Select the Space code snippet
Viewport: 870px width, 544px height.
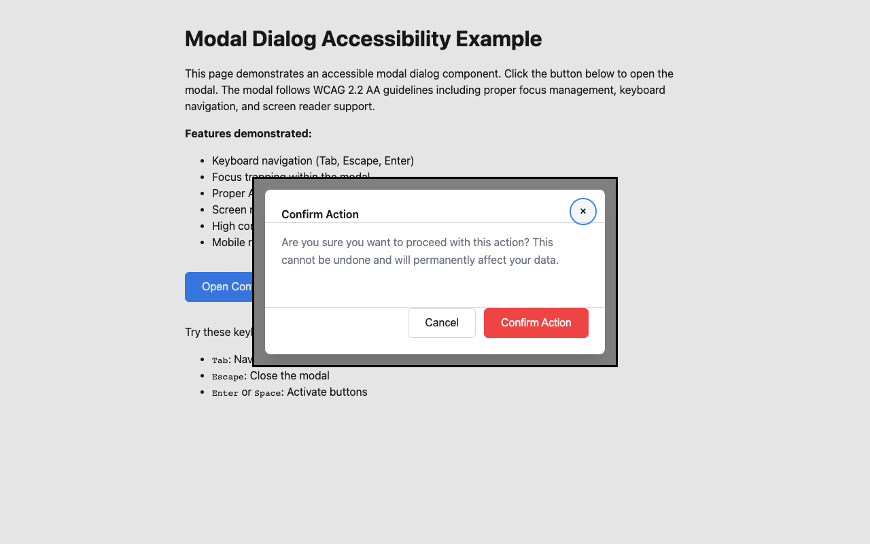coord(268,392)
